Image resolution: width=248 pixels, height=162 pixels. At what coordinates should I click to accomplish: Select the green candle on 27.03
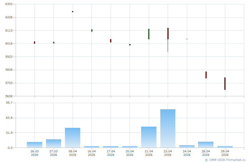pos(54,43)
